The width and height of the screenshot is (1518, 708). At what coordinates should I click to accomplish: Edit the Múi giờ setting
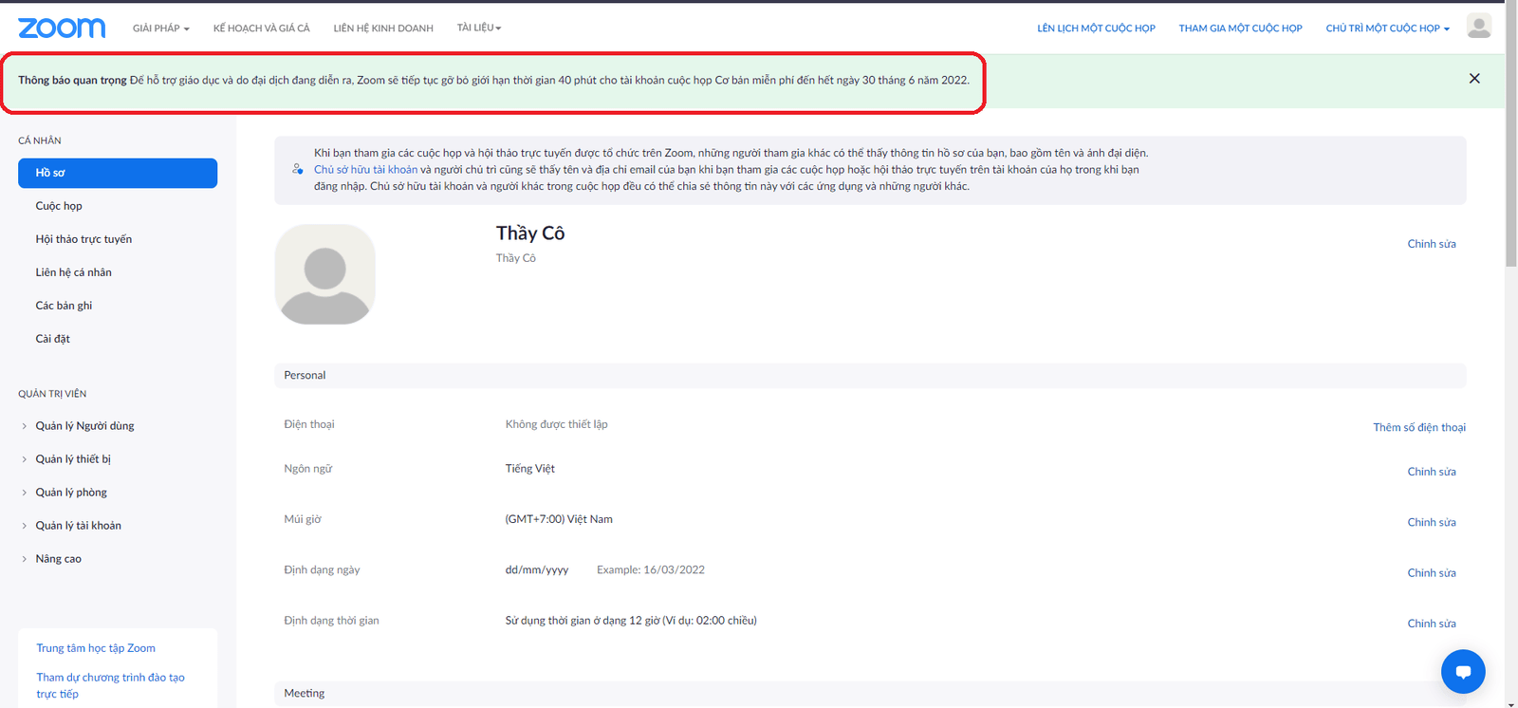(1431, 522)
